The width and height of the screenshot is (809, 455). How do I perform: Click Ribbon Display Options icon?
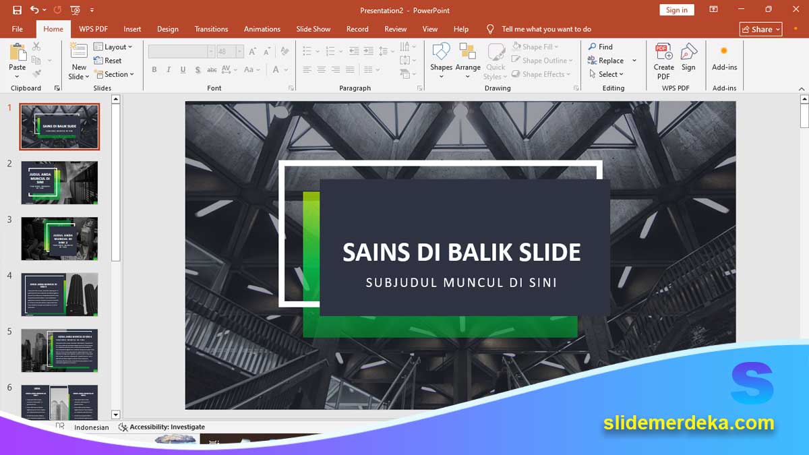pos(714,10)
